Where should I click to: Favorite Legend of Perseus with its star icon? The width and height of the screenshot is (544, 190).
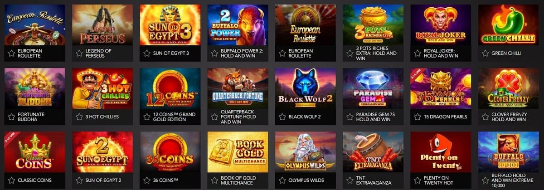[x=79, y=53]
